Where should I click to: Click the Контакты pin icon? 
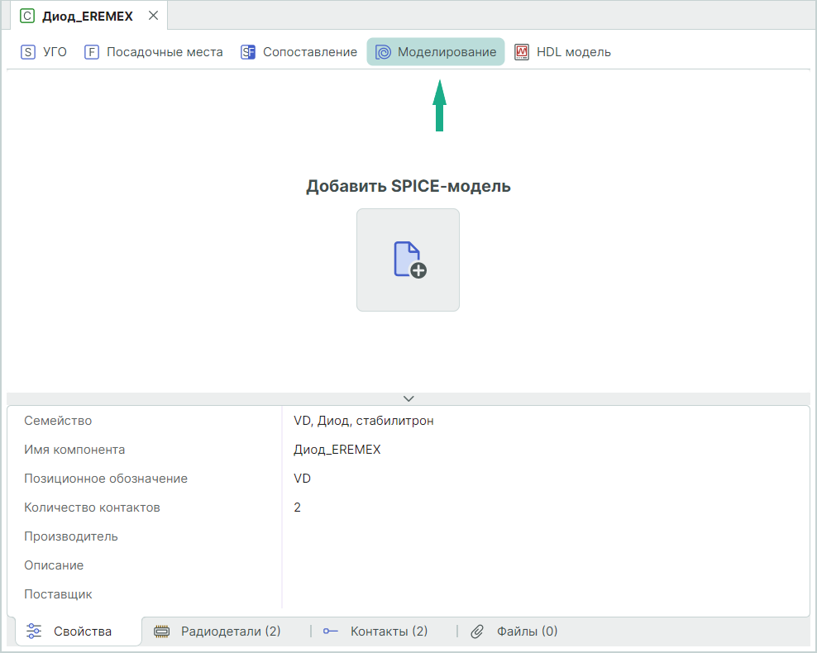330,632
